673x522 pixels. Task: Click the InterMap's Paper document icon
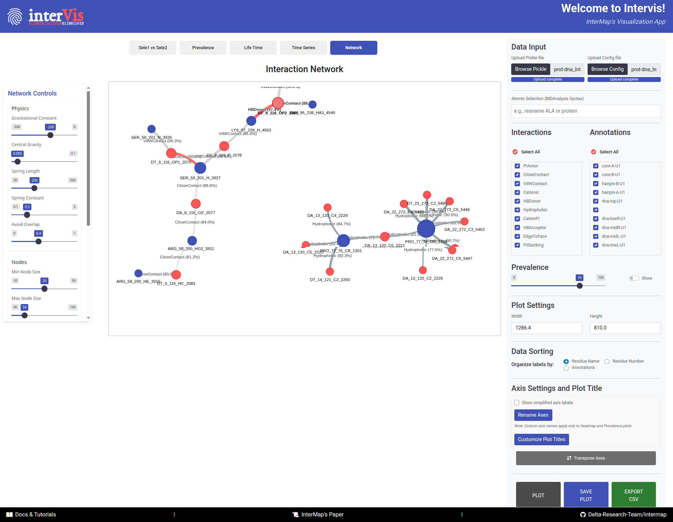(x=296, y=514)
